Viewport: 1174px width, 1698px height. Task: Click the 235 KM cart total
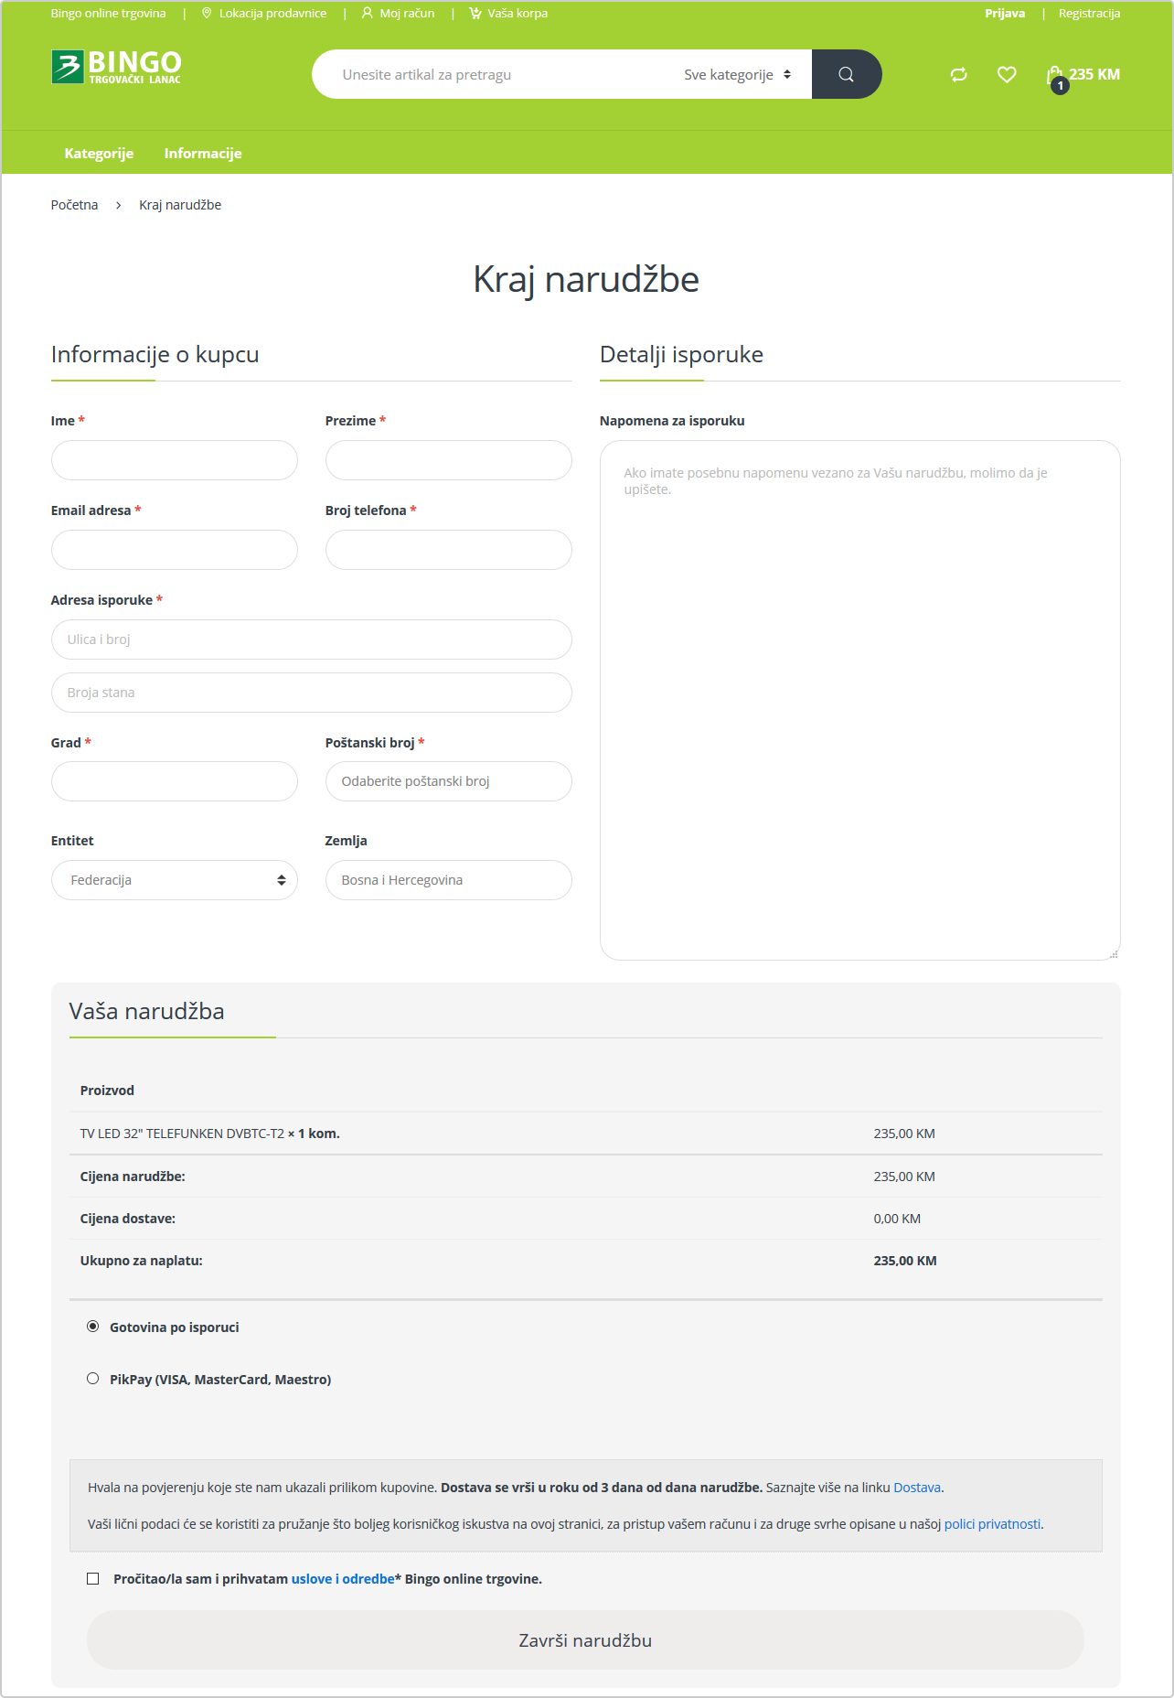tap(1094, 74)
